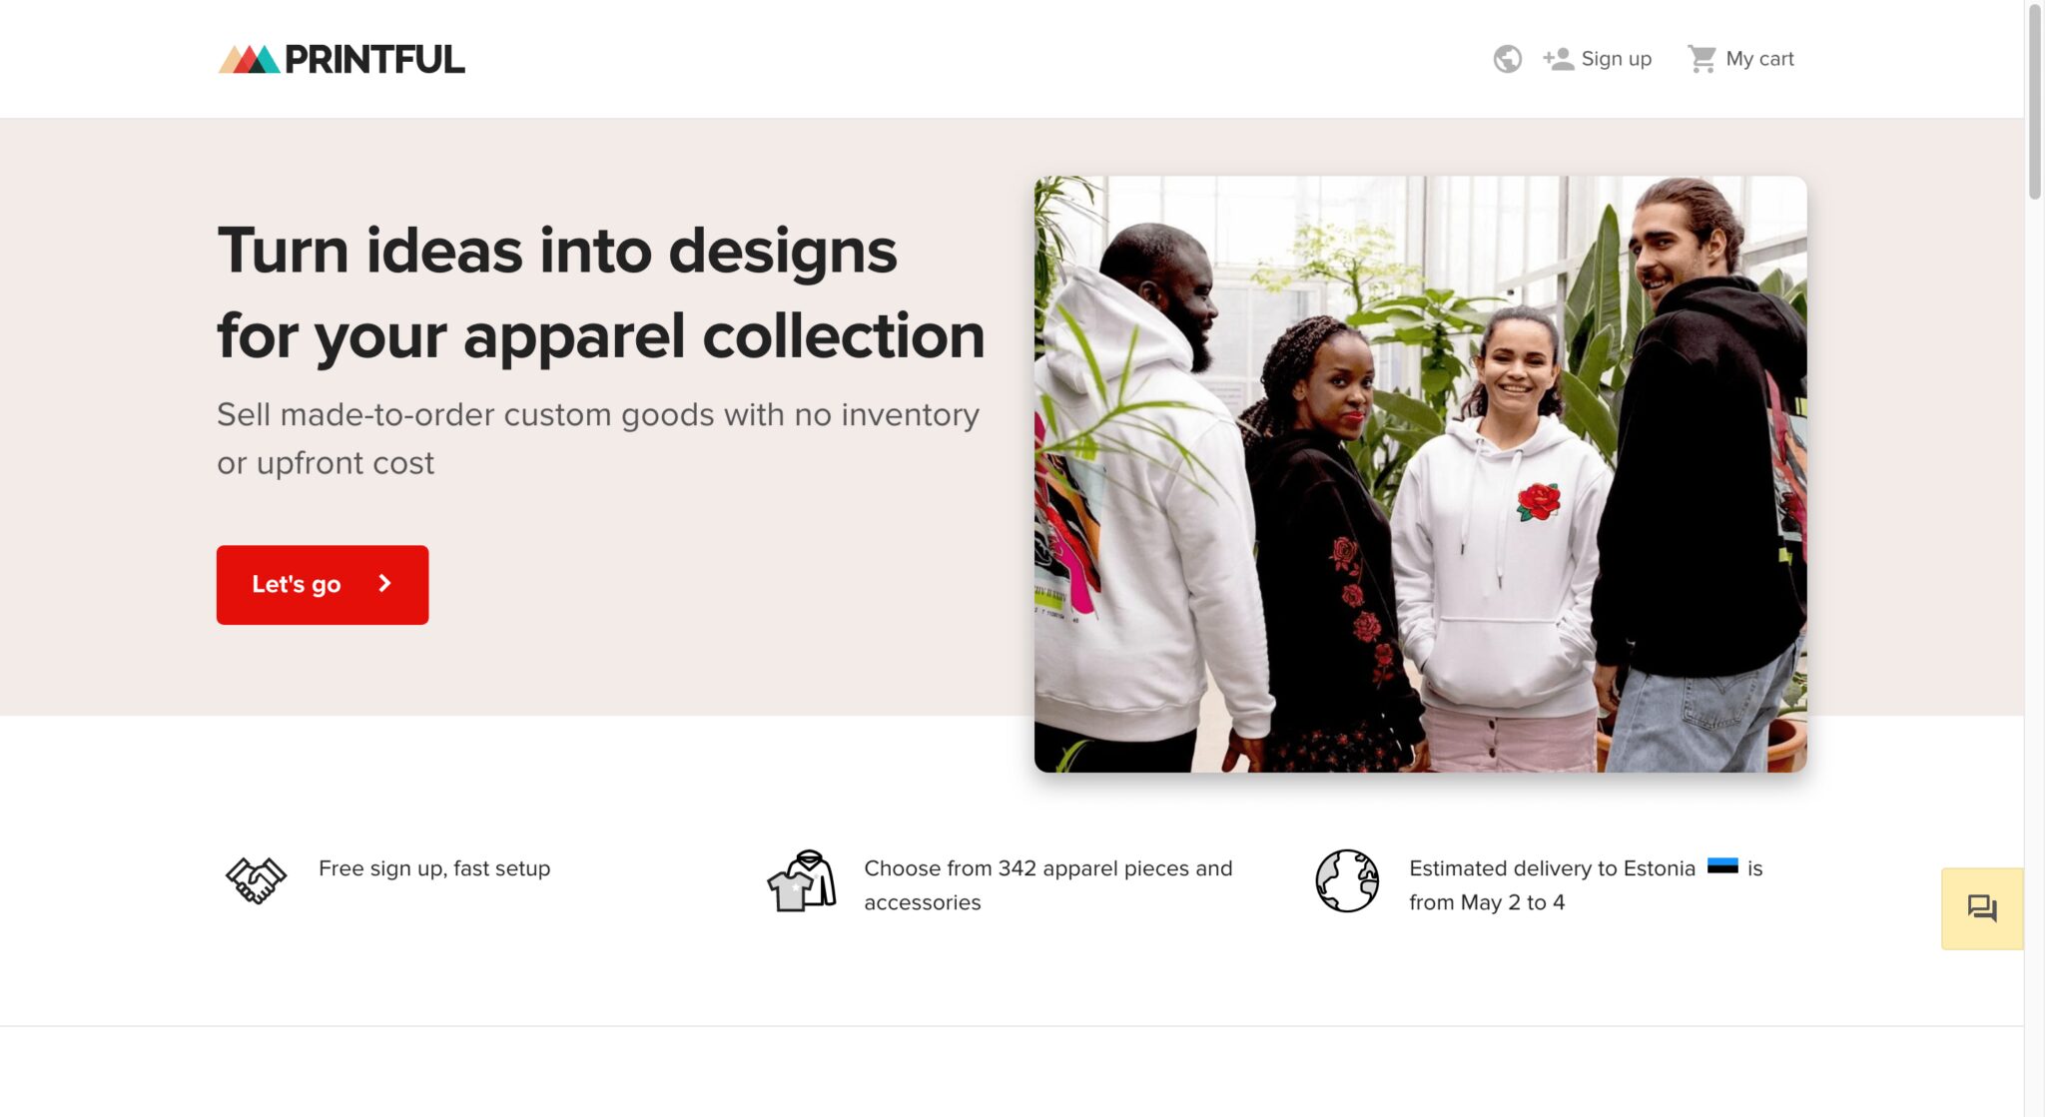
Task: Click the "Turn ideas into designs" headline
Action: (557, 251)
